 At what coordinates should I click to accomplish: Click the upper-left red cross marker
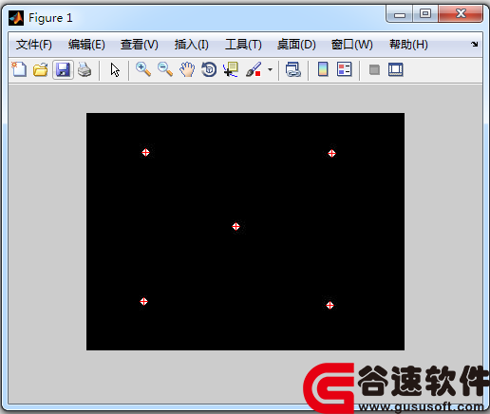pos(145,153)
